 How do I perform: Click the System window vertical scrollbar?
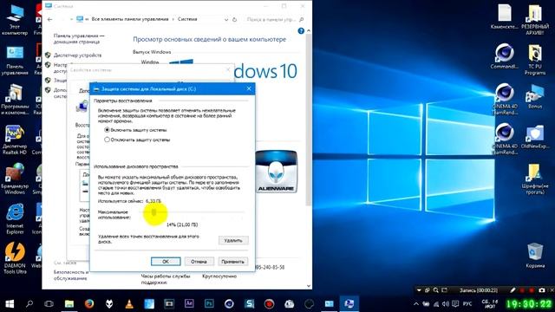[x=309, y=120]
